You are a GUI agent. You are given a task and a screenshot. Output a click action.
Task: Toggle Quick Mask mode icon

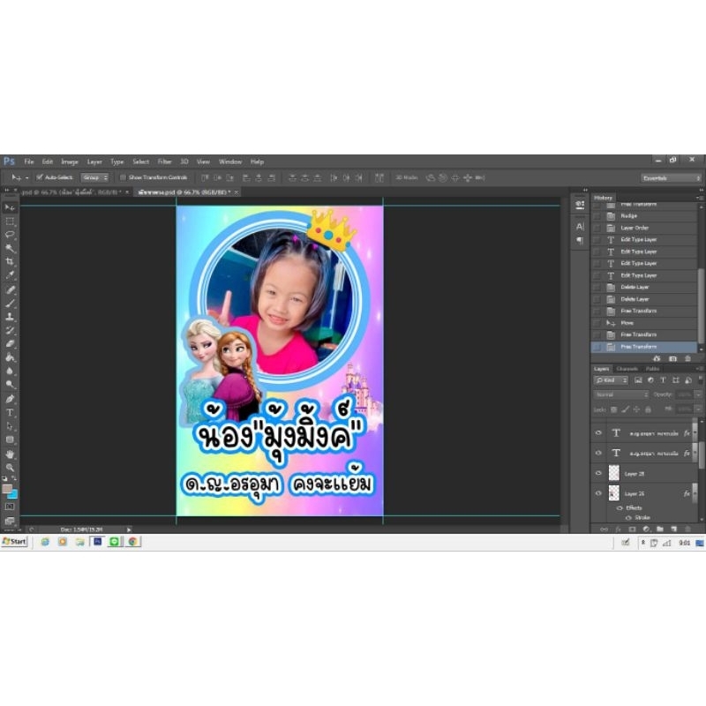[x=10, y=507]
